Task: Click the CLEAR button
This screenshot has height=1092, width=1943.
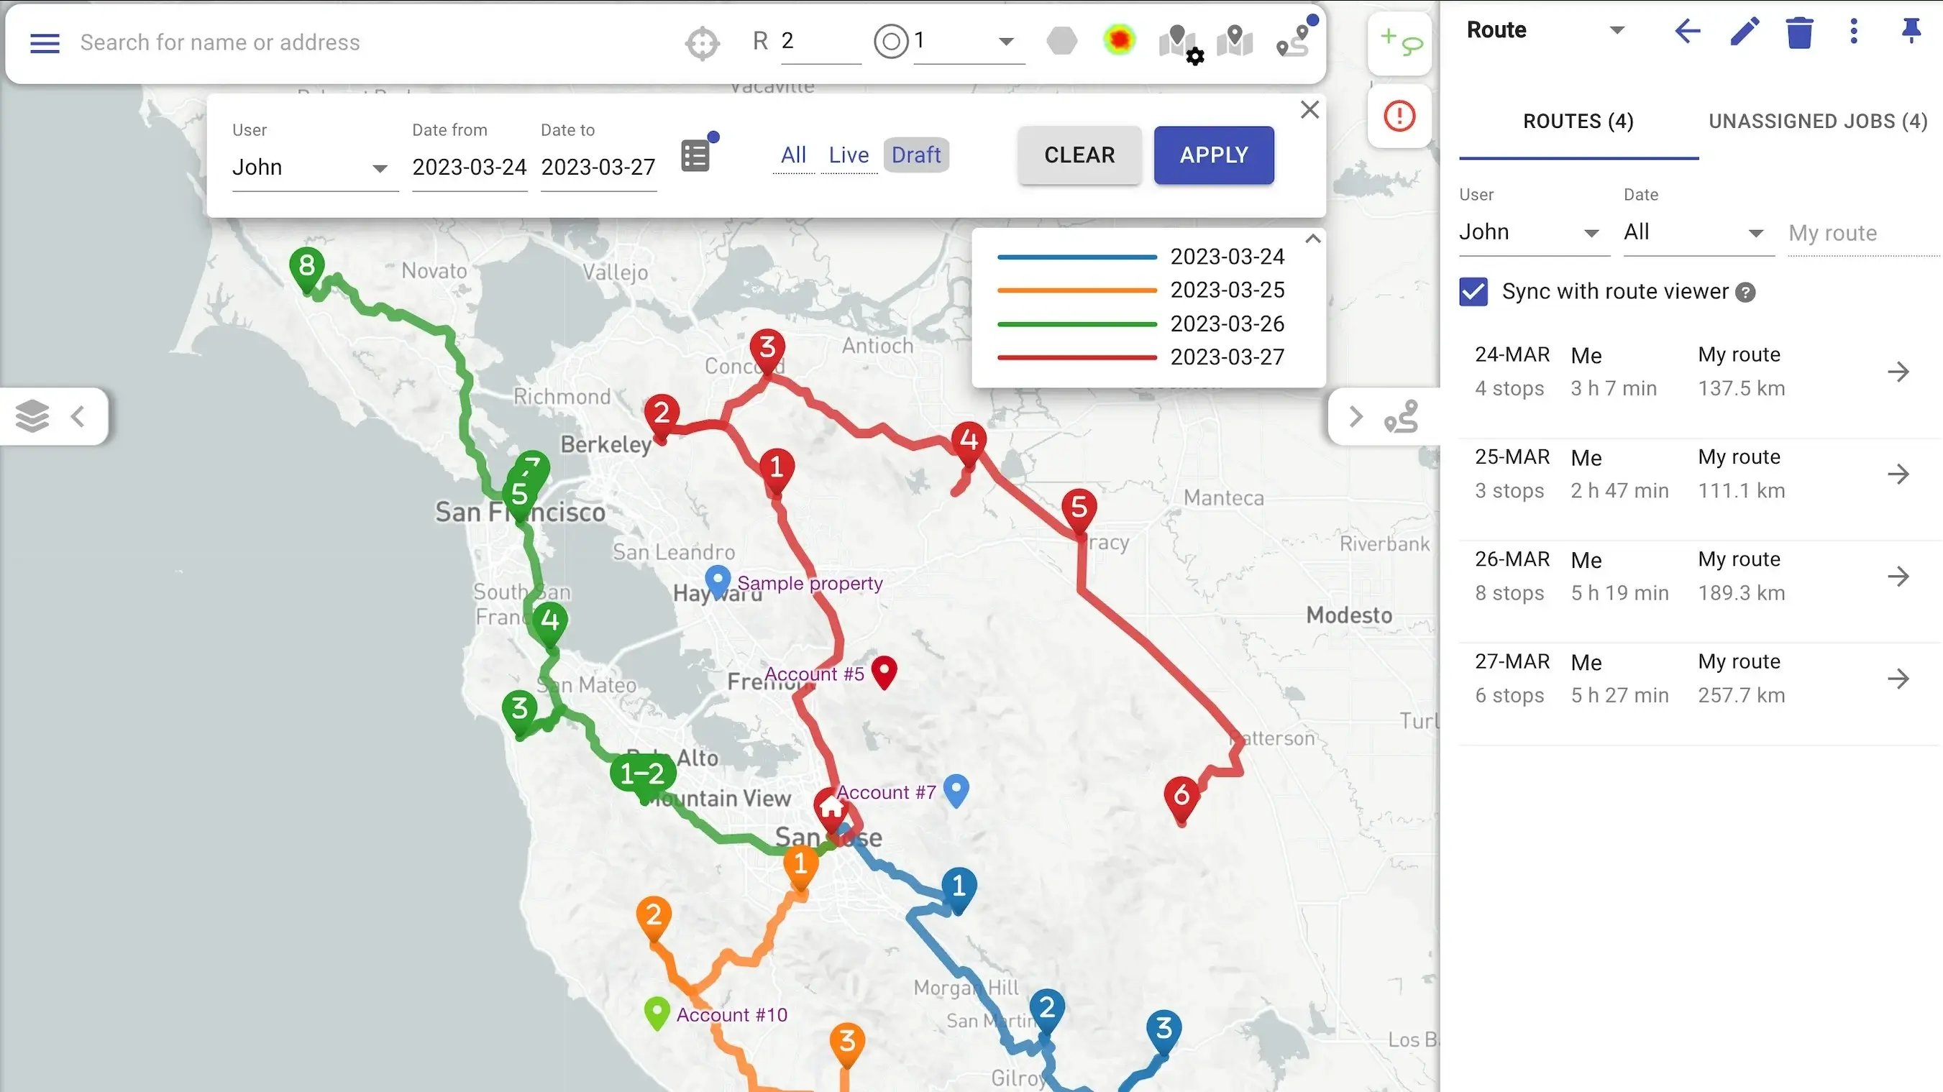Action: [x=1079, y=155]
